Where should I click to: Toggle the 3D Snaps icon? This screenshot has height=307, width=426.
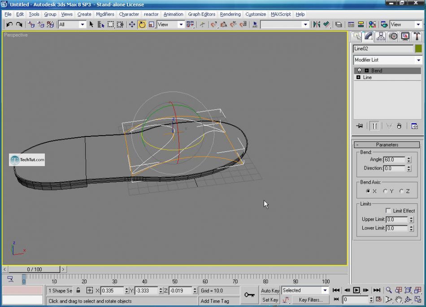214,25
